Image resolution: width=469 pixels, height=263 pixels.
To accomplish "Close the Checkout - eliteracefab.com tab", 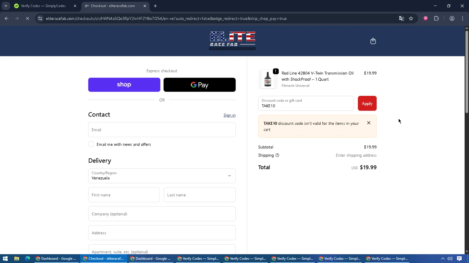I will pyautogui.click(x=145, y=6).
